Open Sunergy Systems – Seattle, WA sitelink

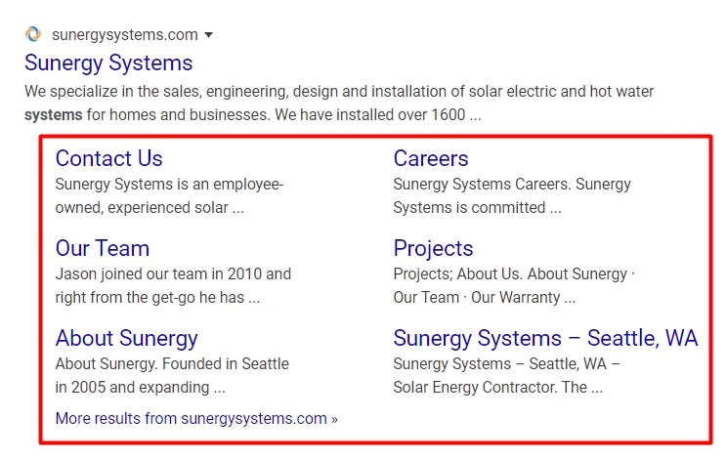tap(545, 338)
